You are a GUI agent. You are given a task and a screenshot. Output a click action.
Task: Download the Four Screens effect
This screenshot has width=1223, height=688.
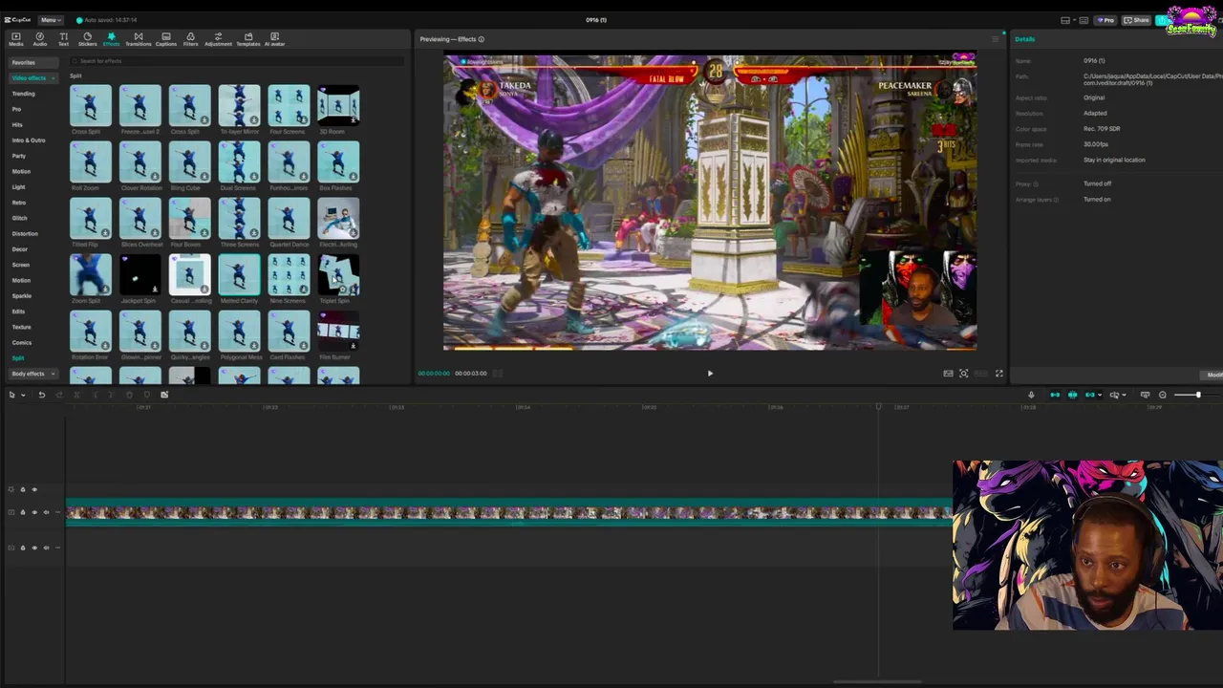[x=304, y=120]
